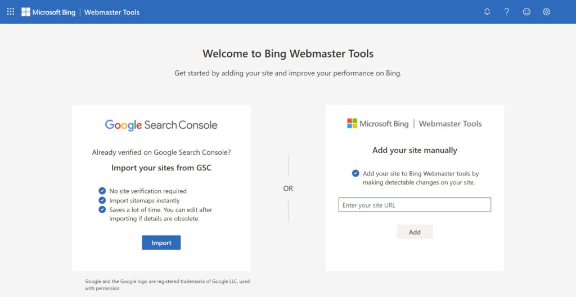The image size is (576, 297).
Task: Click the Import sitemaps instantly text
Action: pos(145,200)
